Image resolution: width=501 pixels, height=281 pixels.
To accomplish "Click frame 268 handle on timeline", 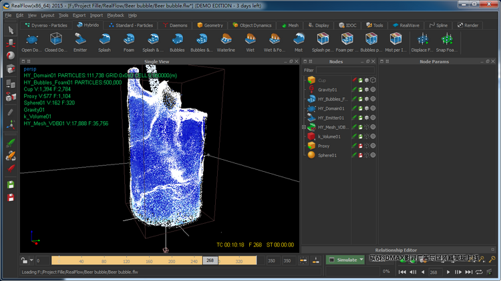I will [x=210, y=260].
